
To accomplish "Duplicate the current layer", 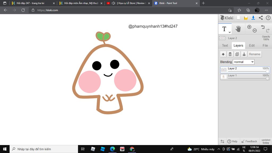I will (237, 54).
